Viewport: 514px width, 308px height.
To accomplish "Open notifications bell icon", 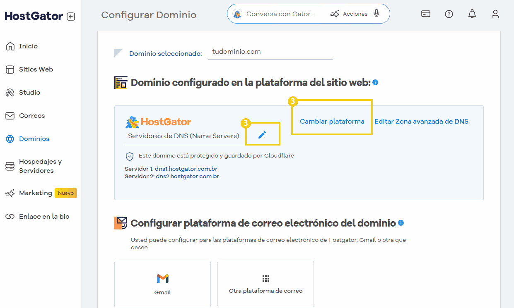I will click(472, 14).
